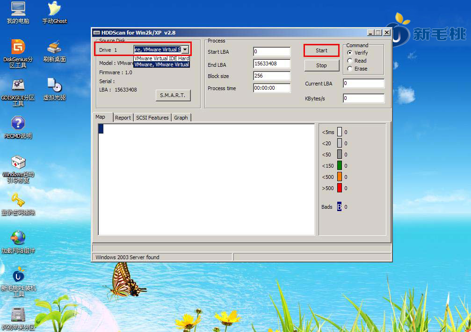The width and height of the screenshot is (471, 332).
Task: Minimize the HDDScan window
Action: coord(370,33)
